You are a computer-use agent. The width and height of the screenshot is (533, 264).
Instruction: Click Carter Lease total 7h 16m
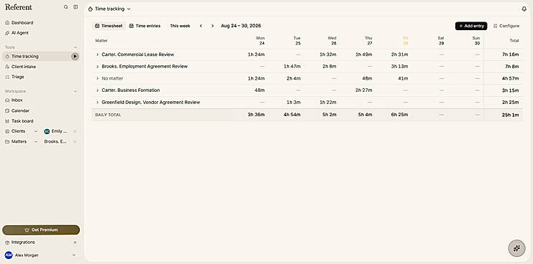point(511,55)
